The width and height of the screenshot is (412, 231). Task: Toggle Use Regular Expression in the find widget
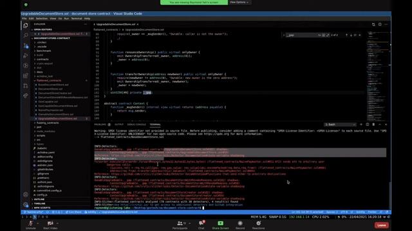[x=328, y=35]
